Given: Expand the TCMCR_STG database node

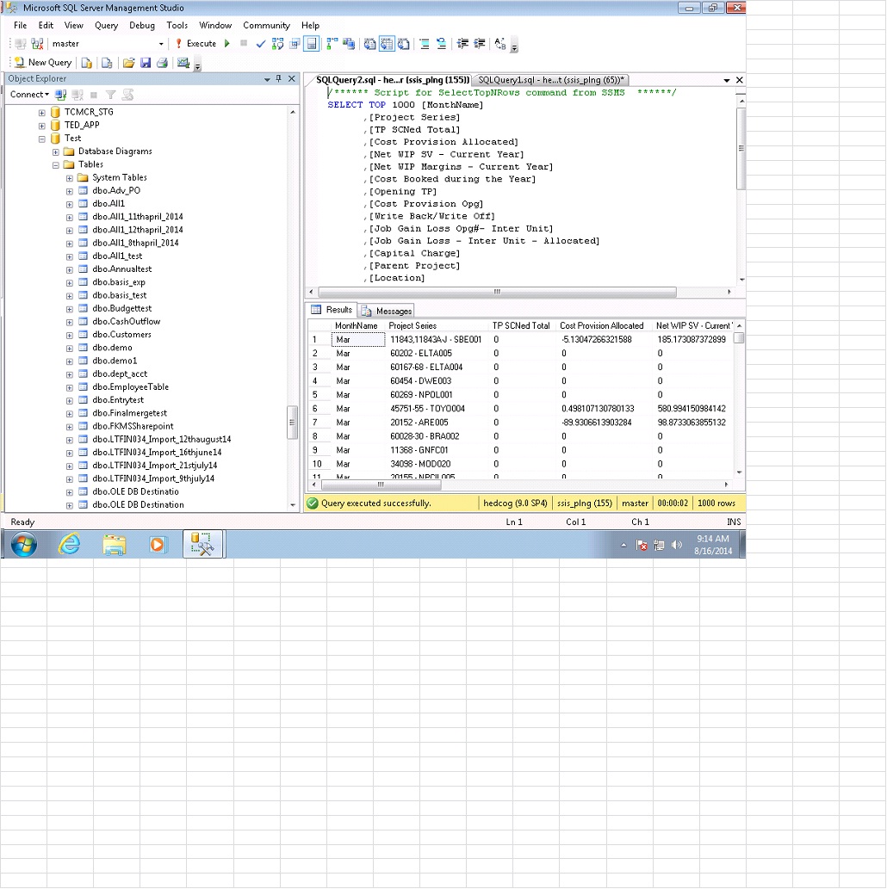Looking at the screenshot, I should (x=42, y=112).
